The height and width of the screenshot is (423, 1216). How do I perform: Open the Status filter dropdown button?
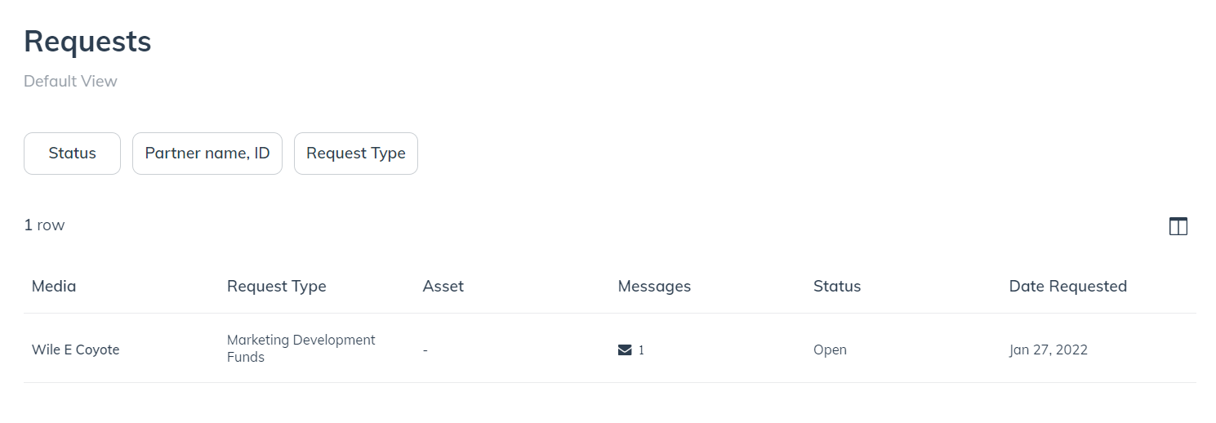click(x=72, y=154)
